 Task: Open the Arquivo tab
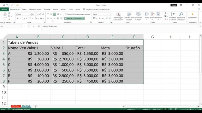point(4,9)
